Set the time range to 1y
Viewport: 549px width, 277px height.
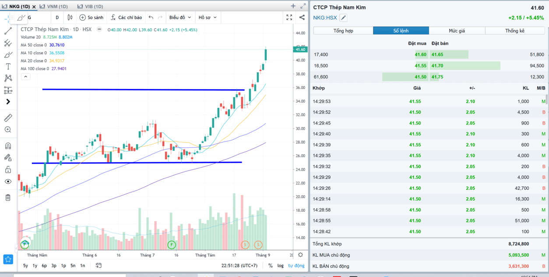point(35,266)
